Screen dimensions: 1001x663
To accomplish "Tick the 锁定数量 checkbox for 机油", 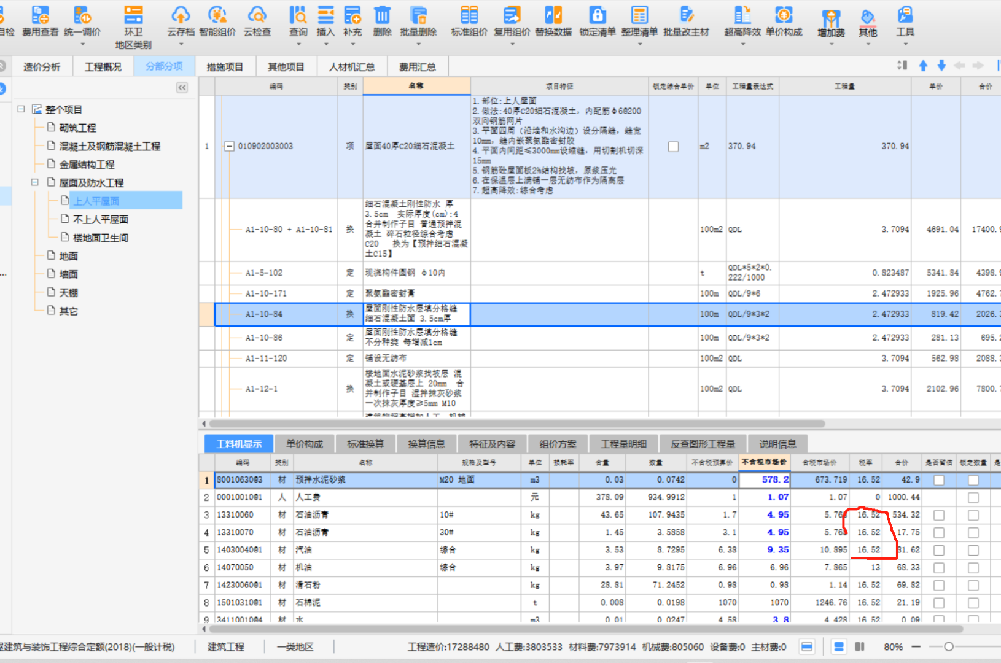I will pyautogui.click(x=973, y=568).
